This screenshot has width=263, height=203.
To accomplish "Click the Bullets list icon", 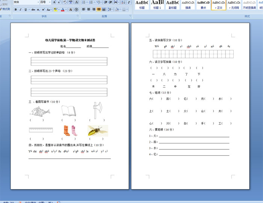I will [x=85, y=2].
